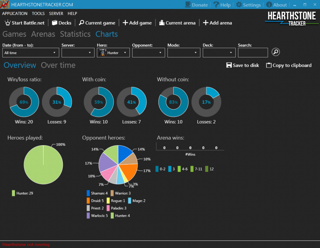Click the Save to disk floppy icon
Screen dimensions: 320x248
(x=229, y=65)
